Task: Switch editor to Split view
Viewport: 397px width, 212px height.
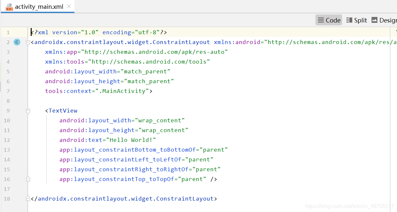Action: pos(357,20)
